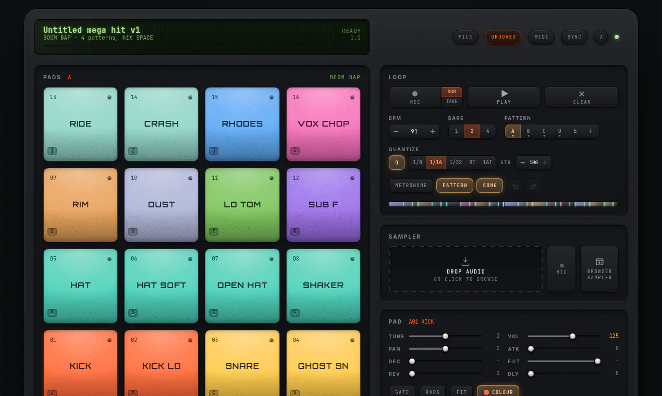This screenshot has width=662, height=396.
Task: Set quantize to 1/8
Action: (418, 163)
